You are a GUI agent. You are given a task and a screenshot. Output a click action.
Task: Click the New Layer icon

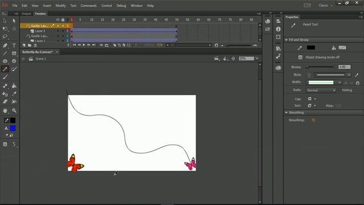pos(24,46)
